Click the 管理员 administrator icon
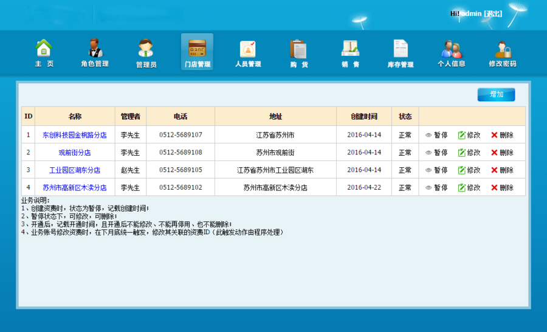The image size is (547, 332). (x=146, y=52)
